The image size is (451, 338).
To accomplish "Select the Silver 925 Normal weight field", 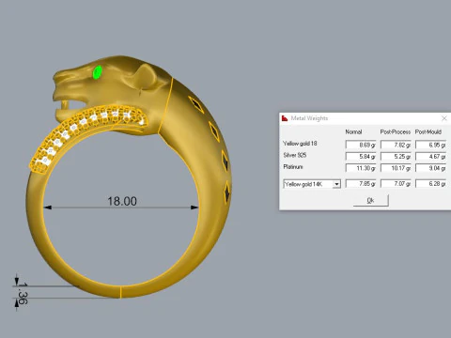I will coord(361,157).
